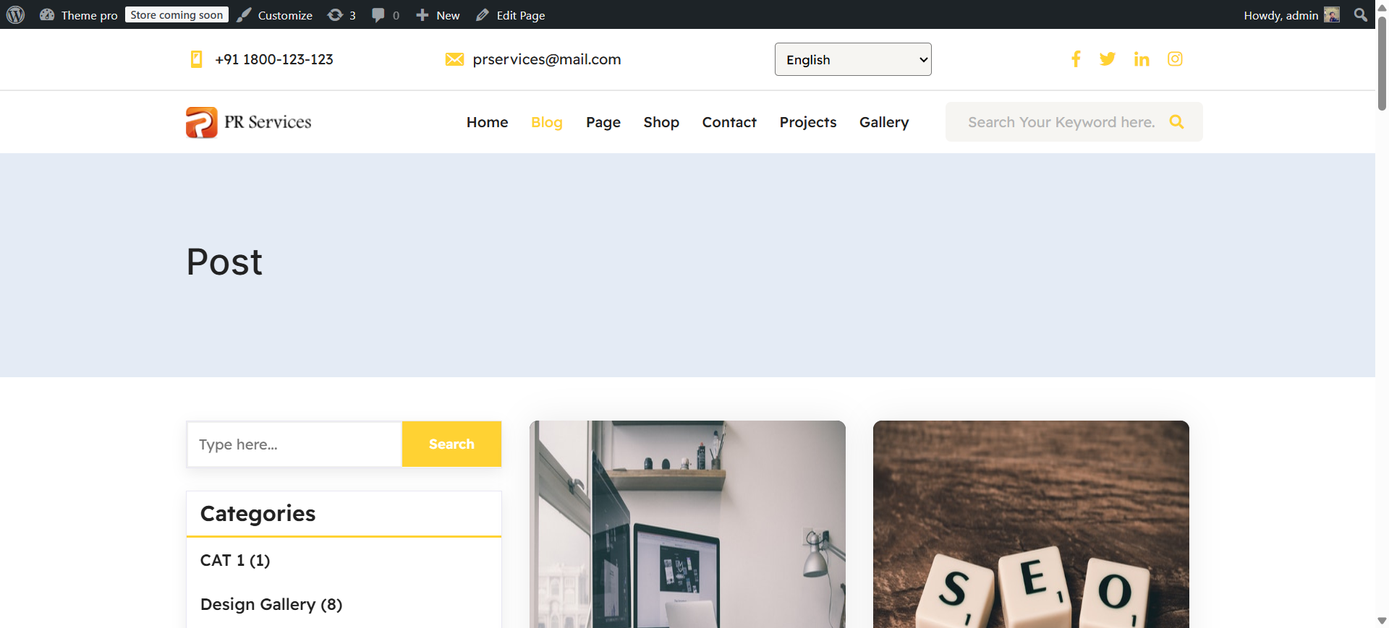Viewport: 1389px width, 628px height.
Task: Open the Instagram social icon
Action: pyautogui.click(x=1175, y=59)
